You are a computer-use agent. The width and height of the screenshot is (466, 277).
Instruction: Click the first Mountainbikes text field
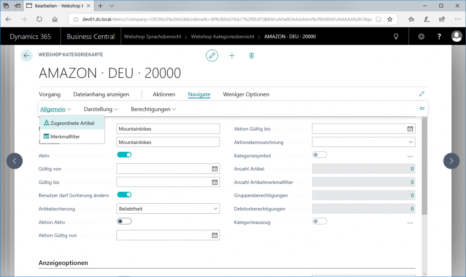coord(168,129)
